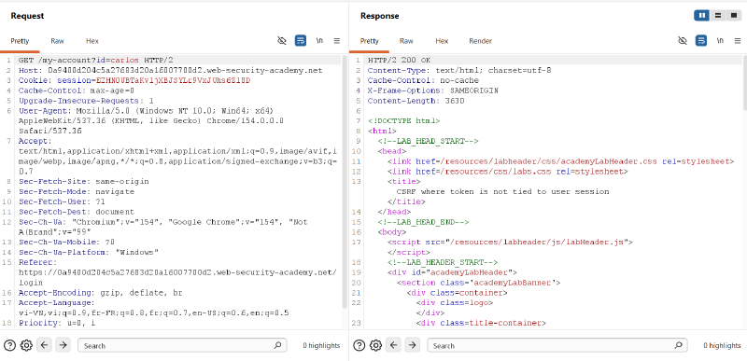Select the Response Pretty tab
The image size is (747, 361).
coord(369,41)
